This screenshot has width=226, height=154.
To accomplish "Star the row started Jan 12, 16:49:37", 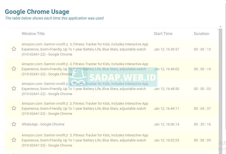I will coord(14,49).
